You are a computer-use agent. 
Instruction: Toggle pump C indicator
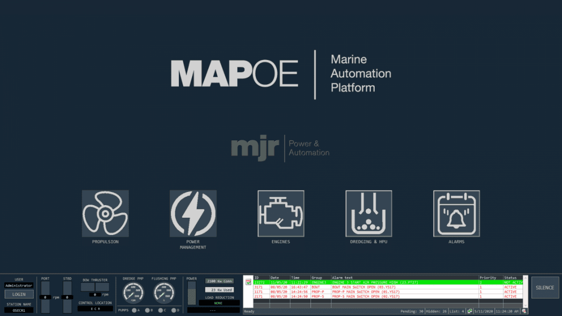160,310
